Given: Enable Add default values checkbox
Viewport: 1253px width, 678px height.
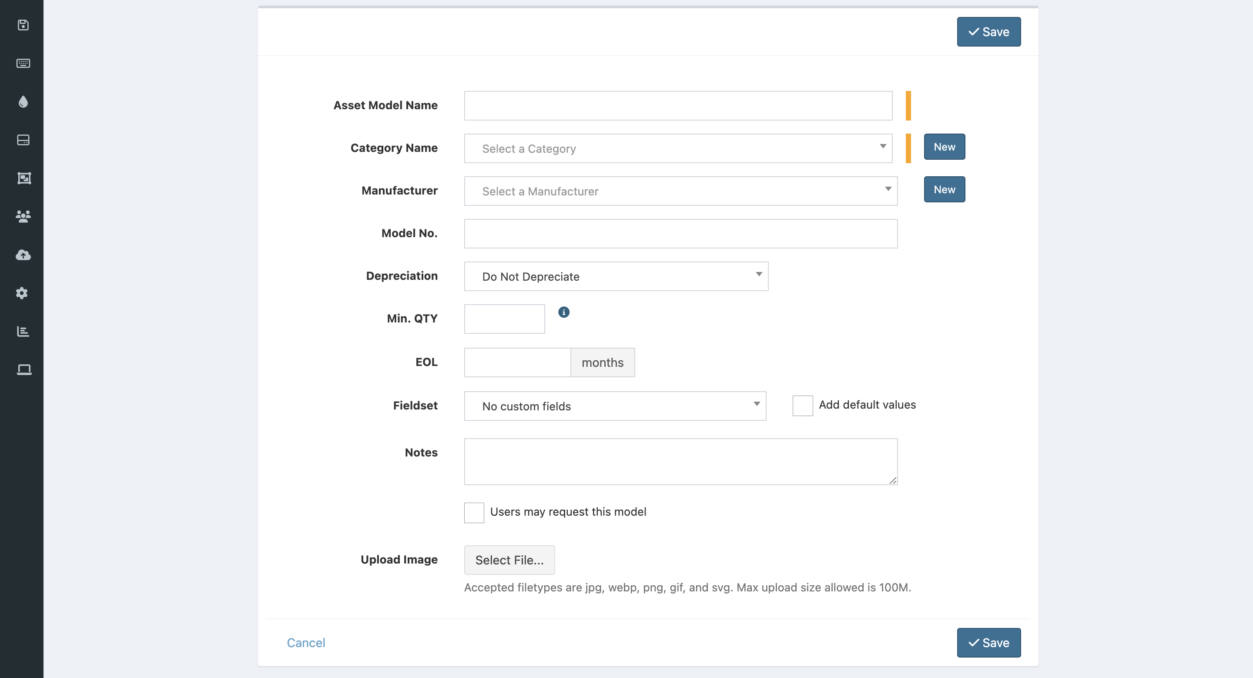Looking at the screenshot, I should pos(802,406).
